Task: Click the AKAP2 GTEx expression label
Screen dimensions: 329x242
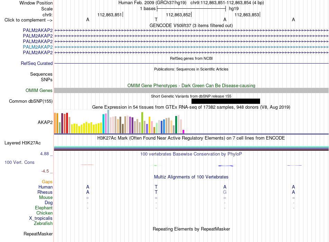Action: [x=45, y=122]
